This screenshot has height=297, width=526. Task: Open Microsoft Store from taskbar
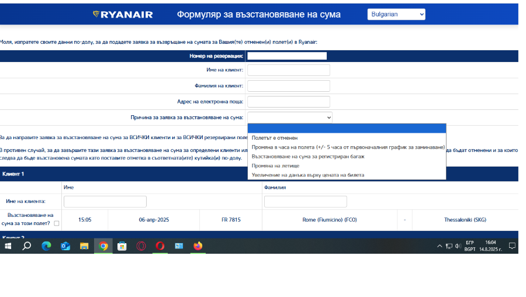(x=122, y=246)
